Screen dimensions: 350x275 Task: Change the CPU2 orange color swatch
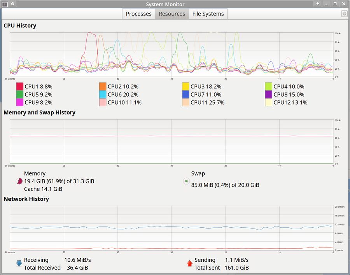tap(103, 86)
